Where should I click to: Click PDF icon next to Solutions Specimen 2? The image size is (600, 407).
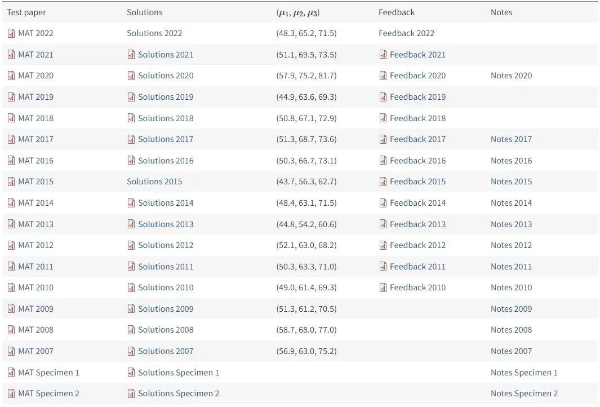tap(131, 393)
